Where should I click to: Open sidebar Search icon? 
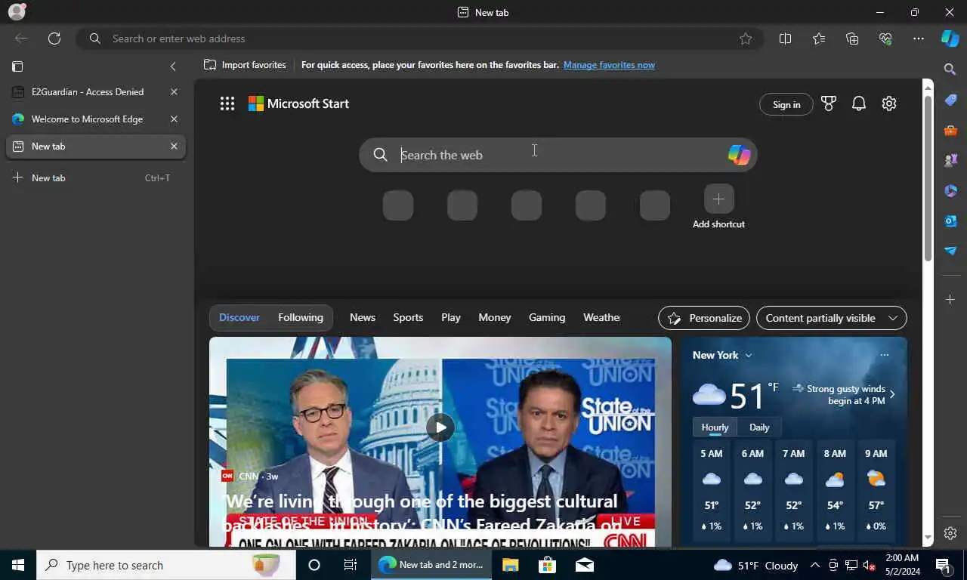click(x=950, y=69)
